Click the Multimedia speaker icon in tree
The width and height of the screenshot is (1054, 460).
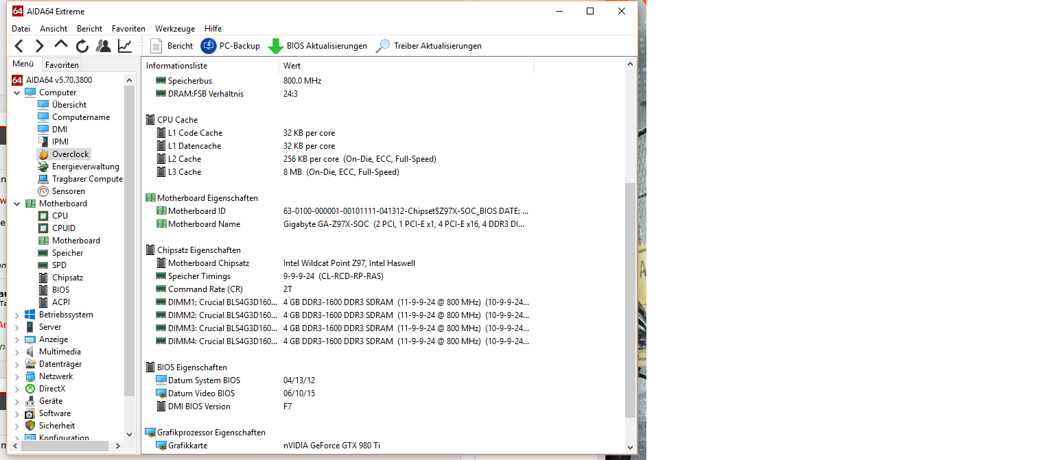pyautogui.click(x=30, y=352)
